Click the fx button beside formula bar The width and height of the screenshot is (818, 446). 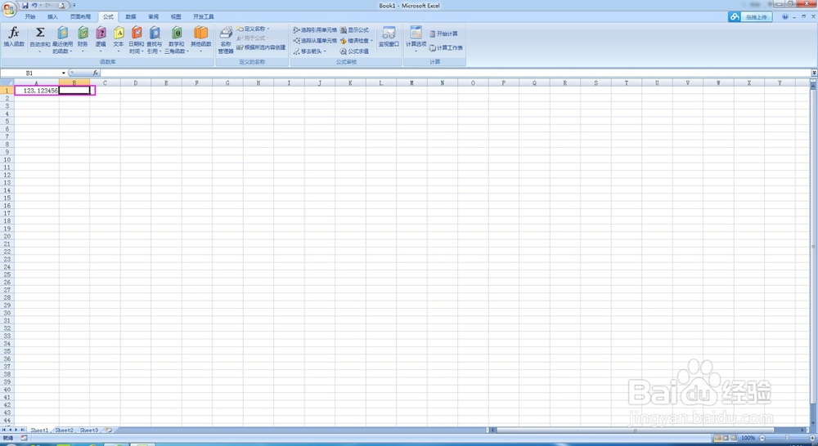tap(96, 73)
